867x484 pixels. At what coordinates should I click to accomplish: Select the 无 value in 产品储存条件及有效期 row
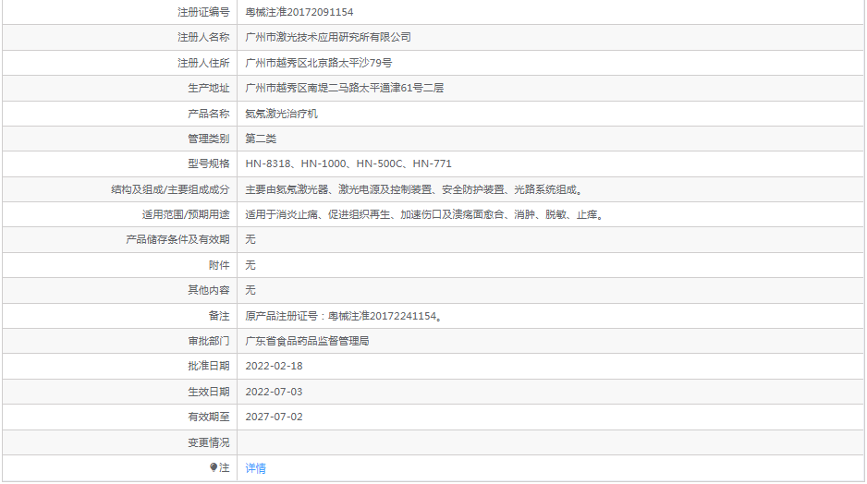pos(250,239)
